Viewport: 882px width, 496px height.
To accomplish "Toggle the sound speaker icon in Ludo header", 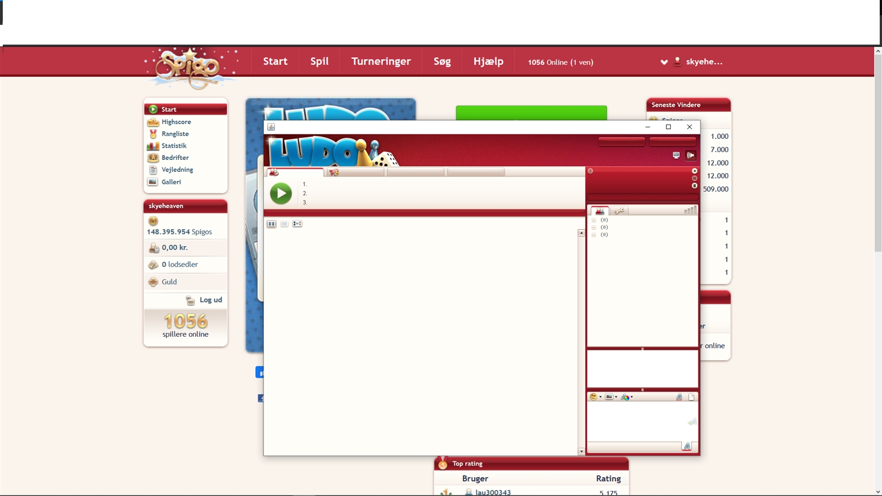I will click(x=691, y=155).
